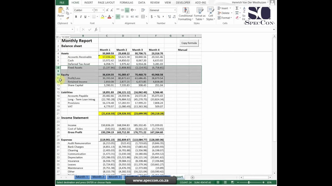Select the Month 2 sheet tab
The height and width of the screenshot is (186, 332).
coord(98,177)
